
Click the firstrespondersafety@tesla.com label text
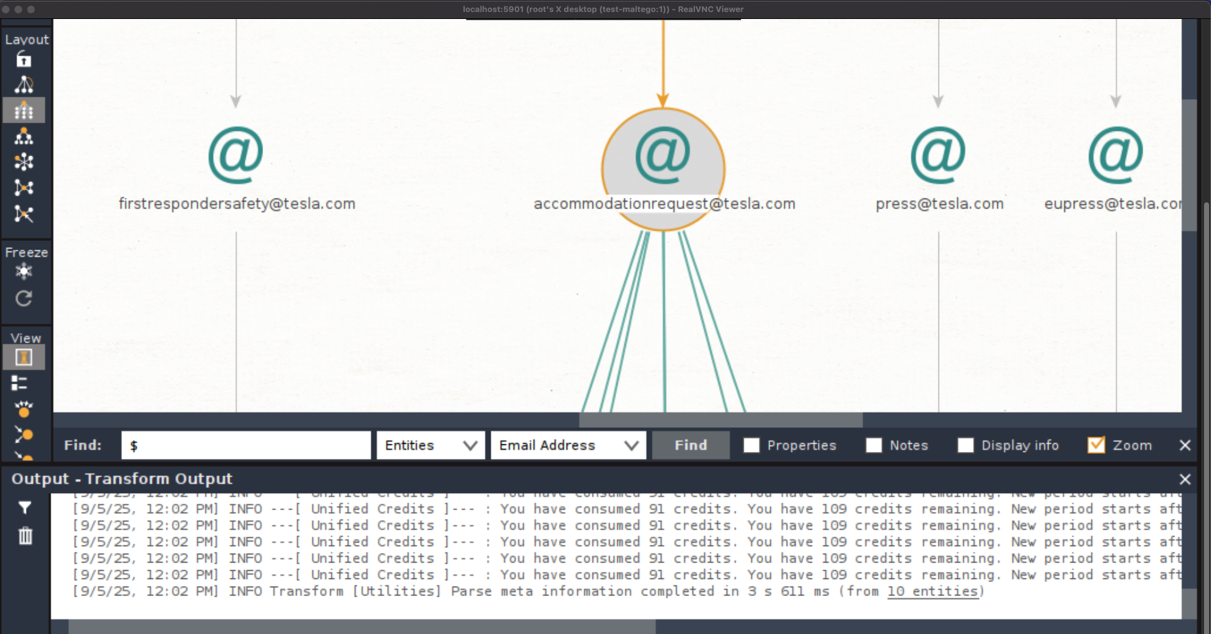point(237,204)
